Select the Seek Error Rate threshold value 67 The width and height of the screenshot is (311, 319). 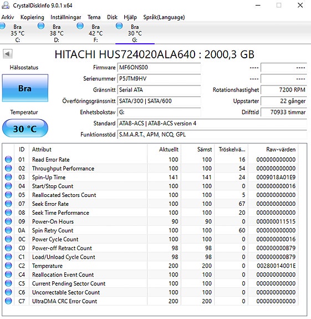[242, 204]
